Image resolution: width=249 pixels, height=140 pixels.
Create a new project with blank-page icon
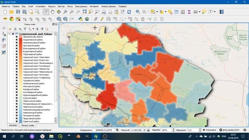[x=5, y=12]
